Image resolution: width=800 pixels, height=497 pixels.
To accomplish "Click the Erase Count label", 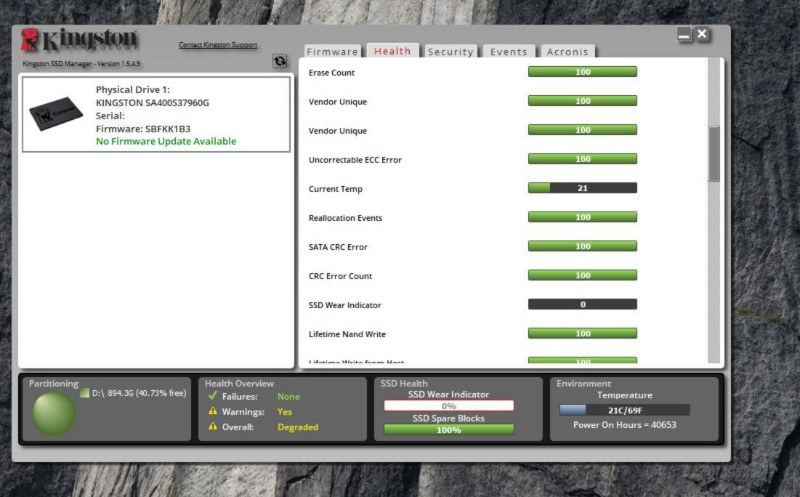I will tap(331, 73).
